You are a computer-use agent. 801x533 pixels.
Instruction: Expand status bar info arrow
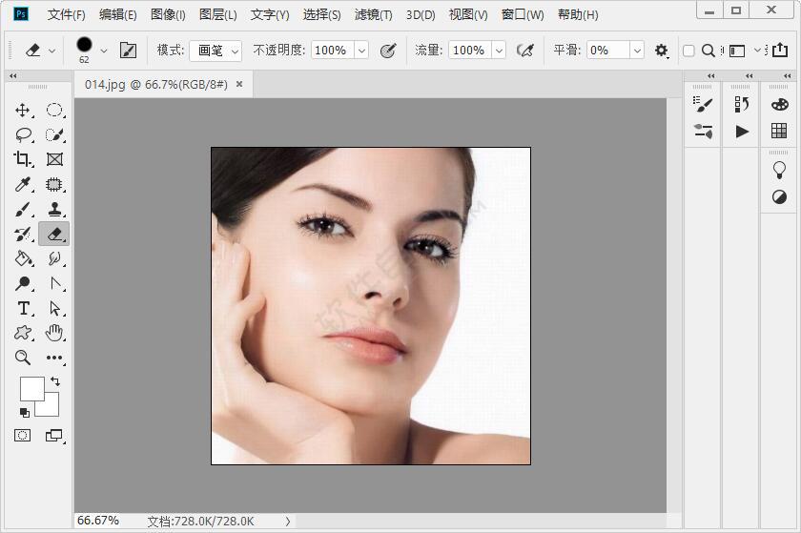click(x=288, y=522)
